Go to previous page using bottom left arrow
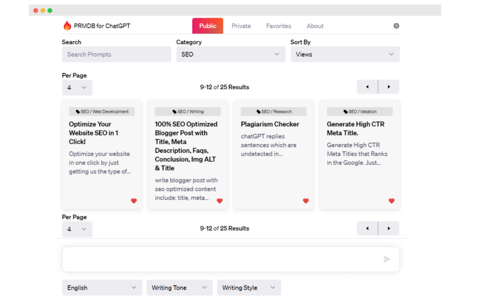Viewport: 477px width, 298px height. (367, 228)
